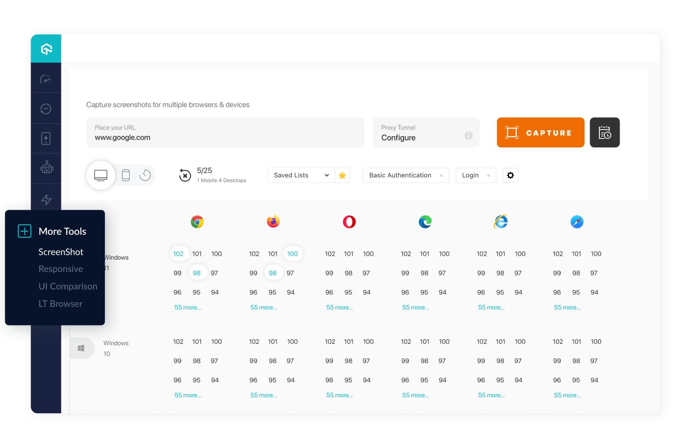The image size is (677, 448).
Task: Select the Chrome browser column icon
Action: coord(197,221)
